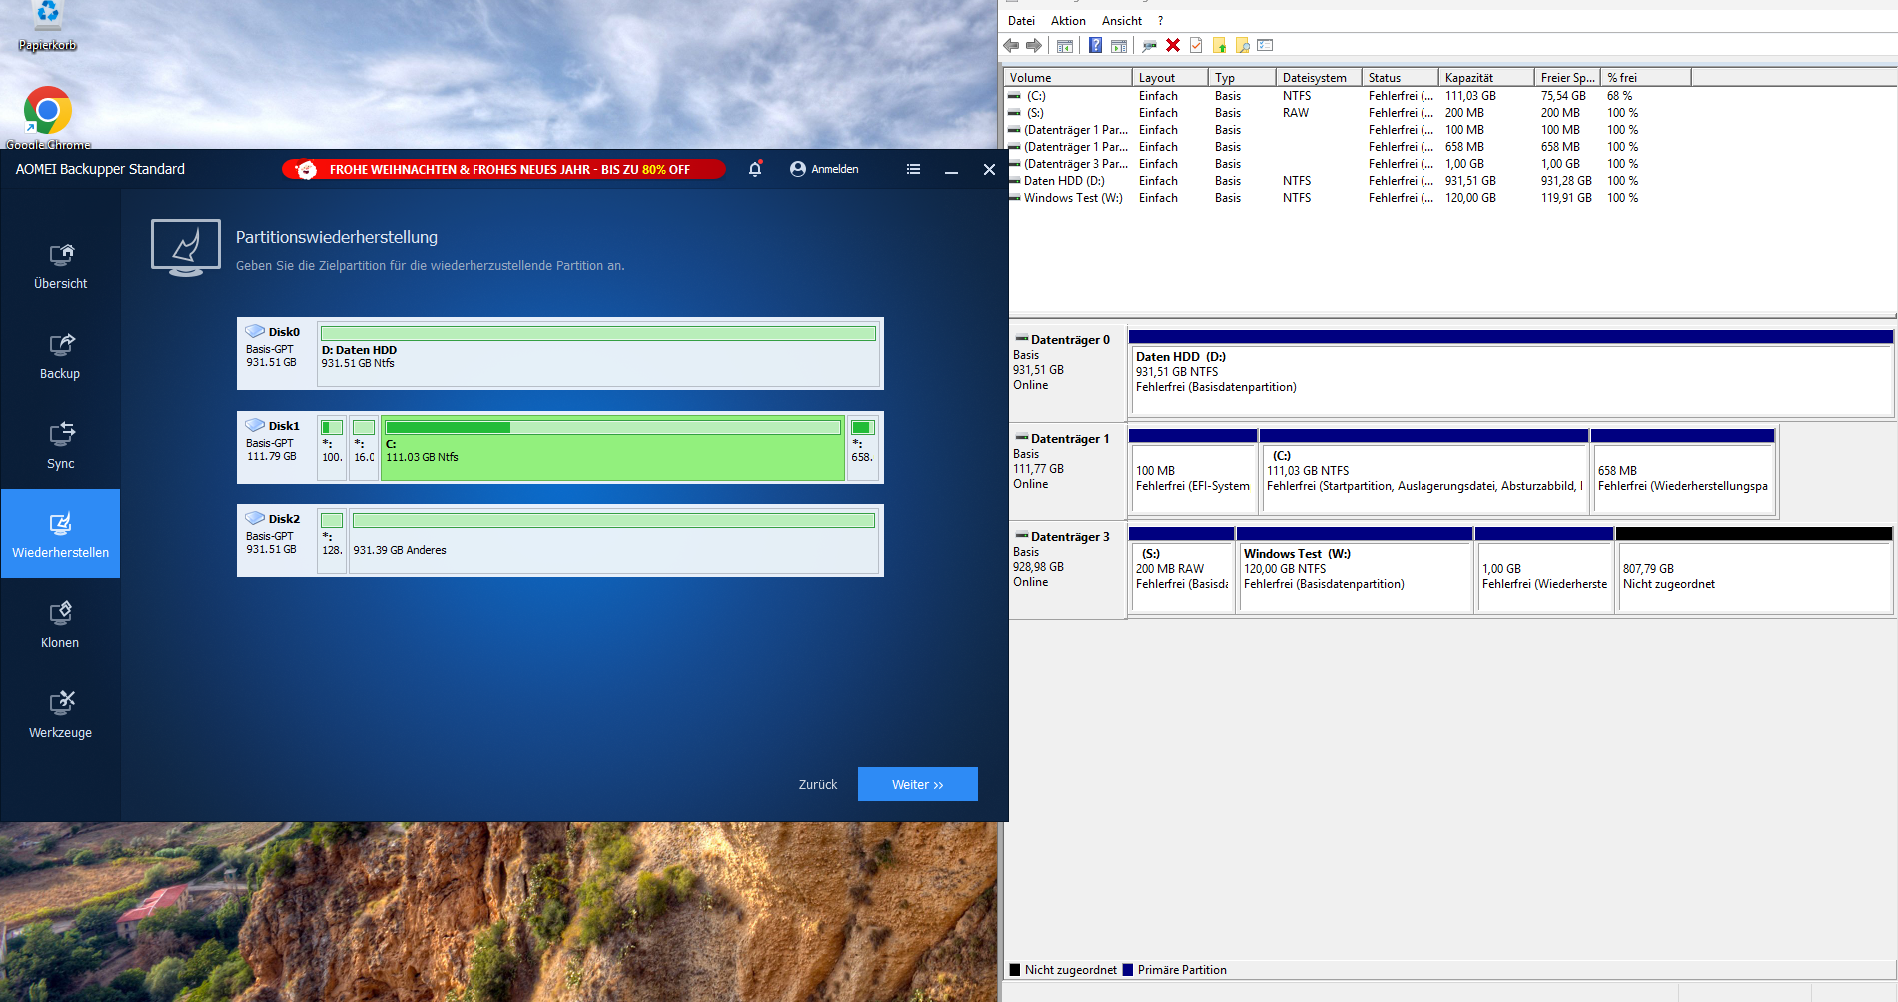Screen dimensions: 1898x1002
Task: Select the 1,00 GB recovery partition block
Action: tap(1543, 569)
